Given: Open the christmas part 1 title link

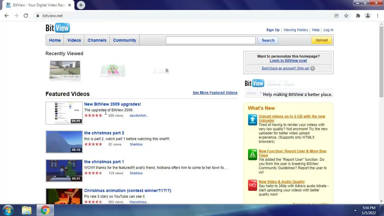Looking at the screenshot, I should click(x=104, y=162).
